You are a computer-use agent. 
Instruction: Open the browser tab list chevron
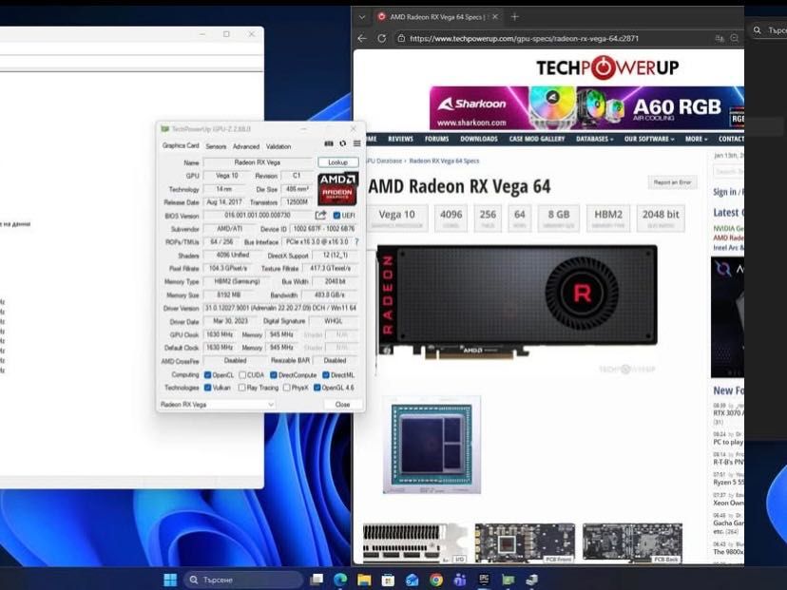click(x=362, y=16)
